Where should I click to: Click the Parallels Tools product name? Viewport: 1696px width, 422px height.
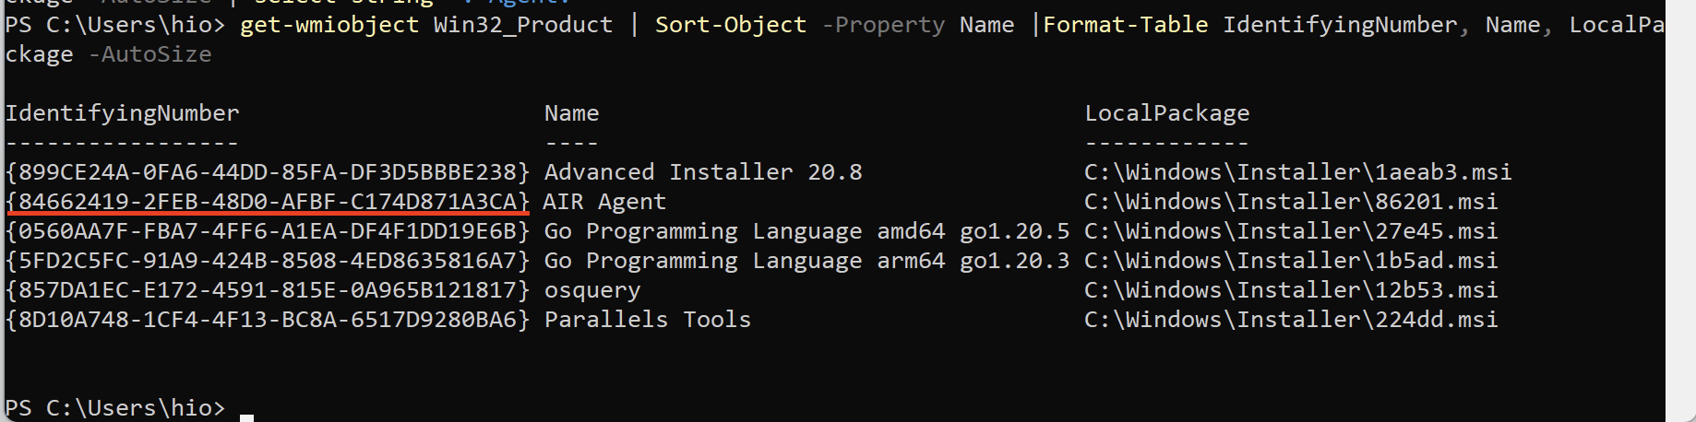(x=647, y=320)
